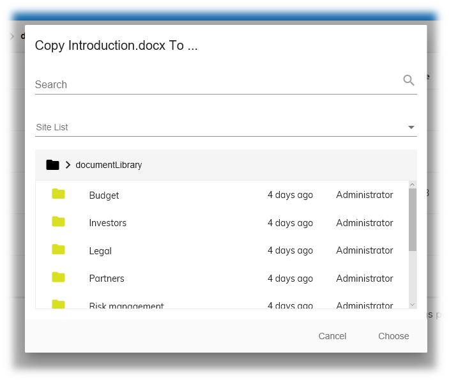The image size is (449, 382).
Task: Open the Site List dropdown
Action: (226, 127)
